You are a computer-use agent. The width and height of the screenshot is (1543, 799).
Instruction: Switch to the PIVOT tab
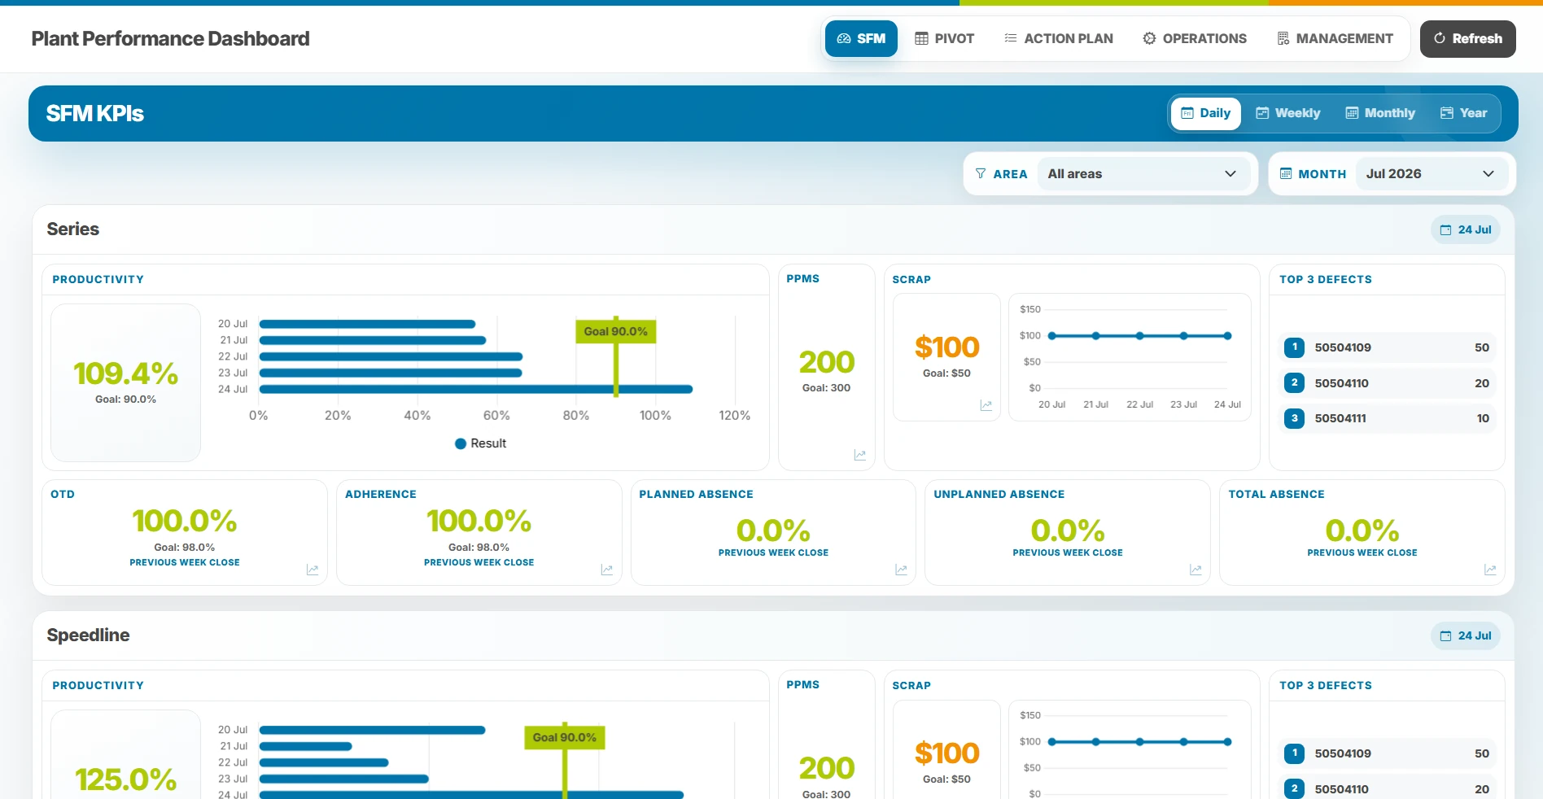(x=944, y=38)
